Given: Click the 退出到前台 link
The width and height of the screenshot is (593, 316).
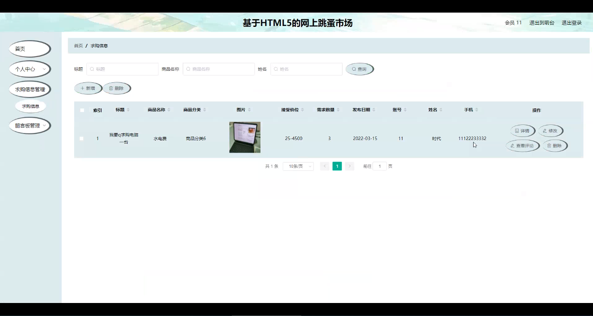Looking at the screenshot, I should point(542,23).
